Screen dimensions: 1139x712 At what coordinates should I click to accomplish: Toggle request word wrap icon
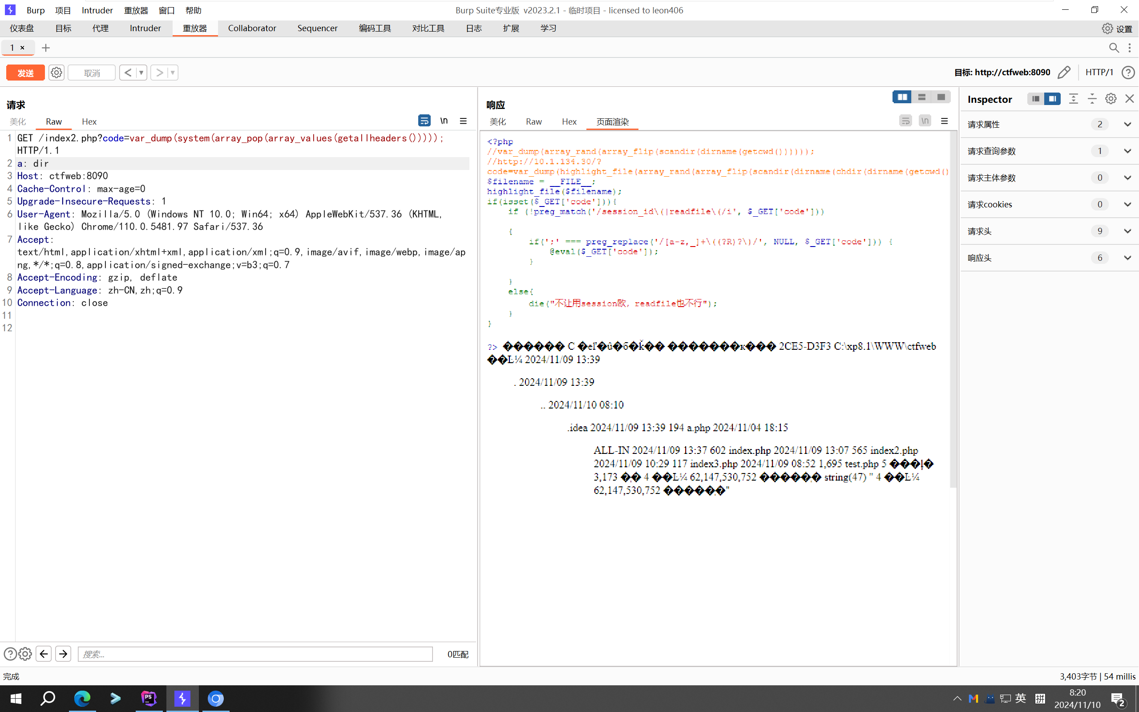(424, 121)
